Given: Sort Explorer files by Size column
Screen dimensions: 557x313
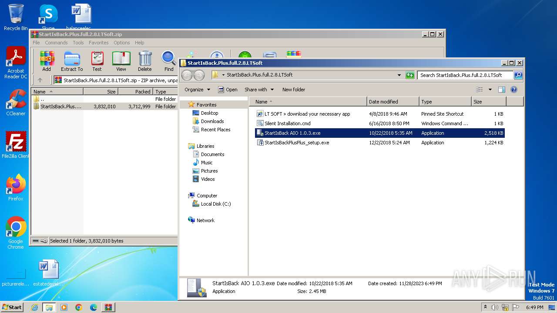Looking at the screenshot, I should point(489,102).
